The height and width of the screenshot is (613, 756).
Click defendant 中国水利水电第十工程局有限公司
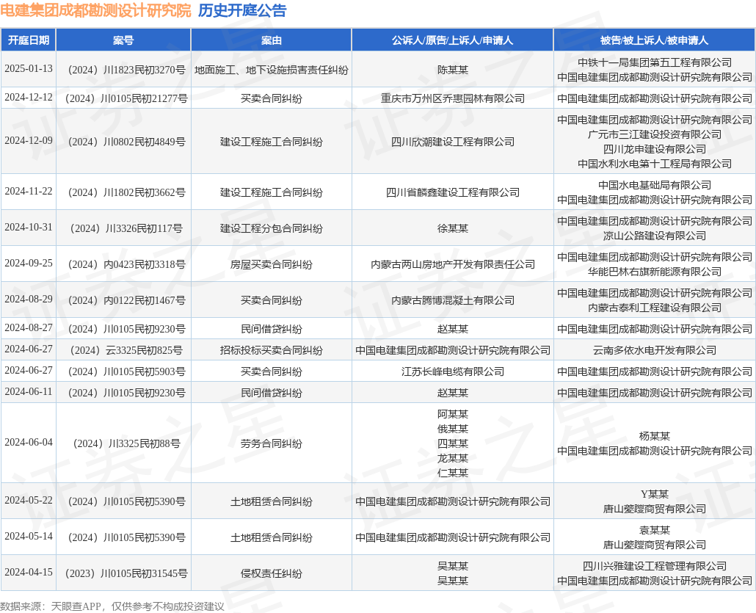[654, 164]
